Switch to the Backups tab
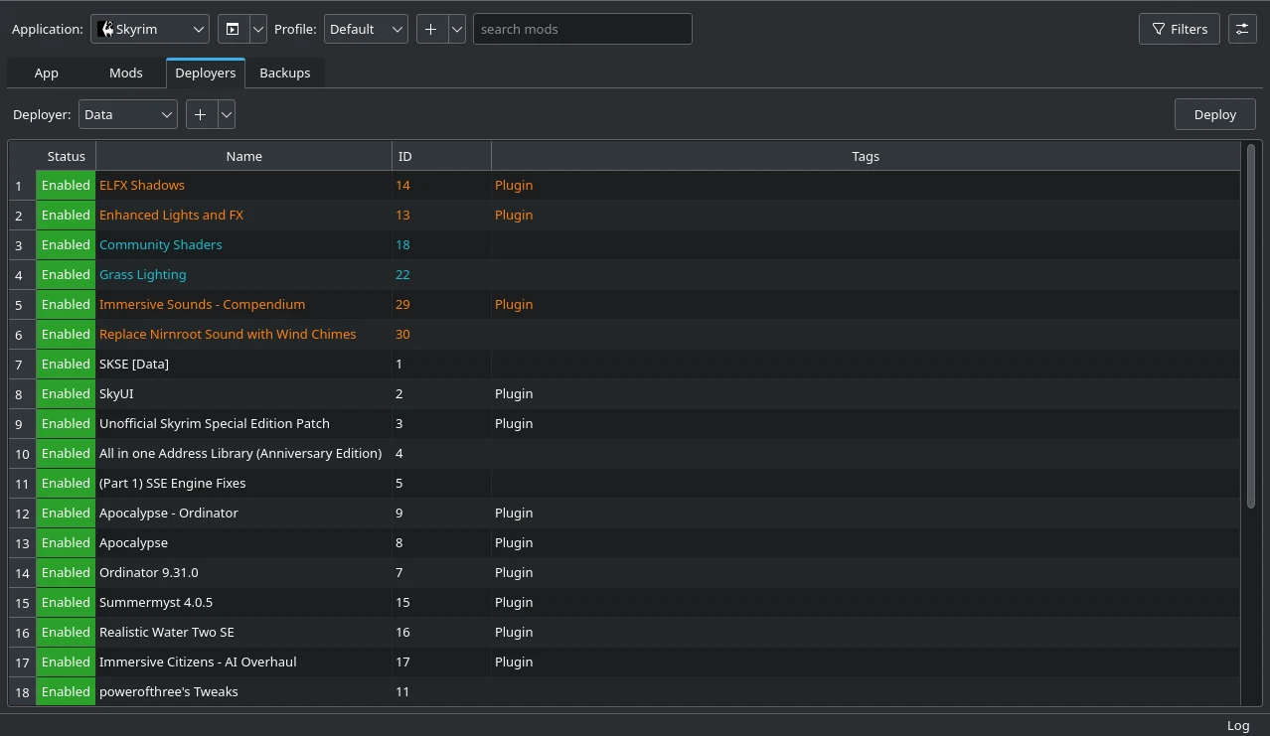This screenshot has height=736, width=1270. [x=284, y=73]
